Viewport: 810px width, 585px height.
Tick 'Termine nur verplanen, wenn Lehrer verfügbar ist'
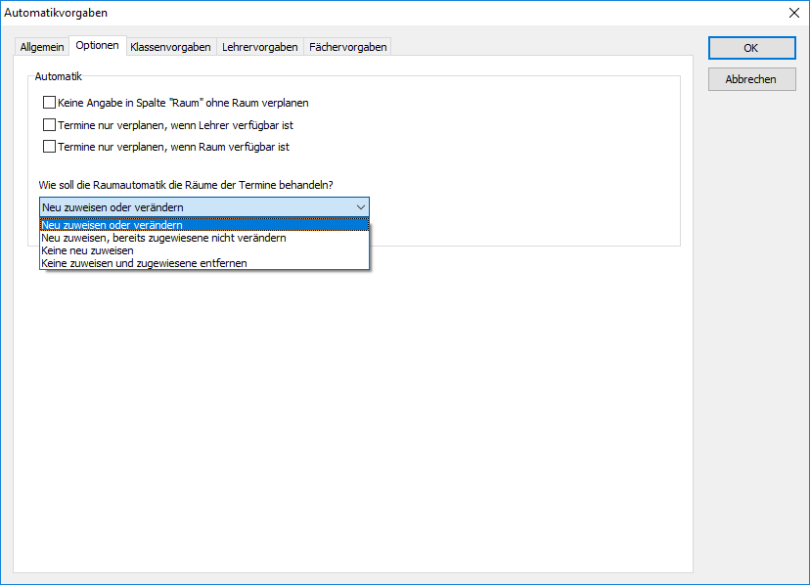pos(50,124)
